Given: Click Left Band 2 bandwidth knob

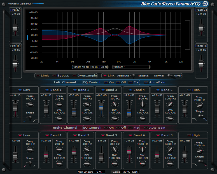Looking at the screenshot, I should pos(87,118).
